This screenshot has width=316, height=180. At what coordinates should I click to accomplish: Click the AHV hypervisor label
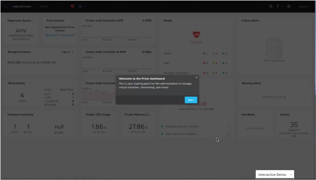[21, 31]
